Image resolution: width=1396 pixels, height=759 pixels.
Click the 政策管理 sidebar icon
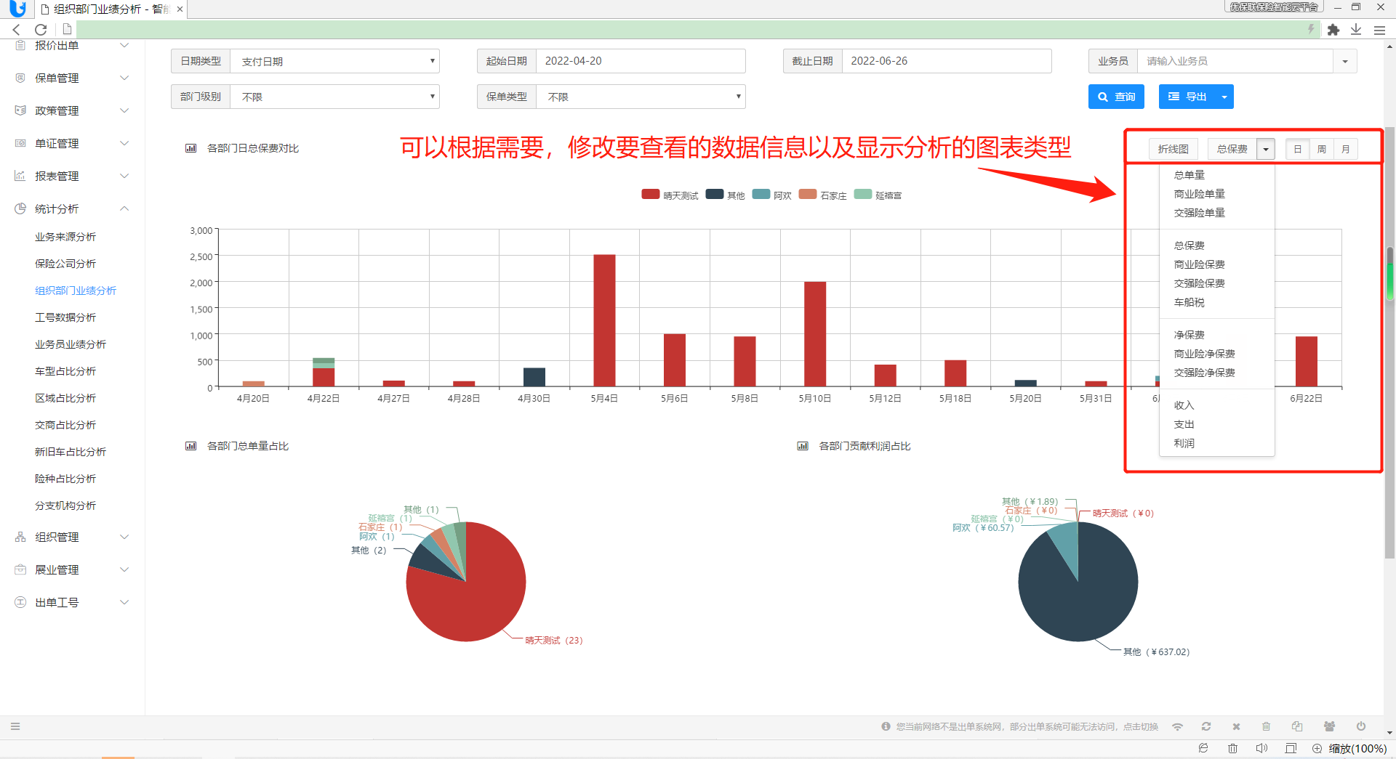coord(20,110)
